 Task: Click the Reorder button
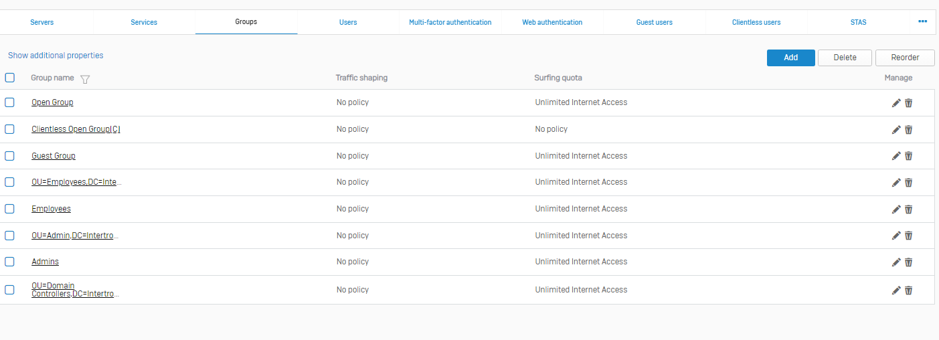[x=906, y=58]
